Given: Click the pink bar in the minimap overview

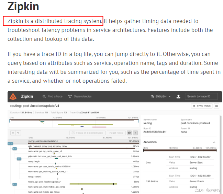Looking at the screenshot, I should pyautogui.click(x=99, y=127).
